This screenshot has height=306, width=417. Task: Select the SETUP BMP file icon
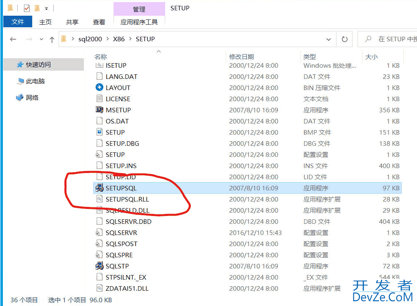(99, 132)
